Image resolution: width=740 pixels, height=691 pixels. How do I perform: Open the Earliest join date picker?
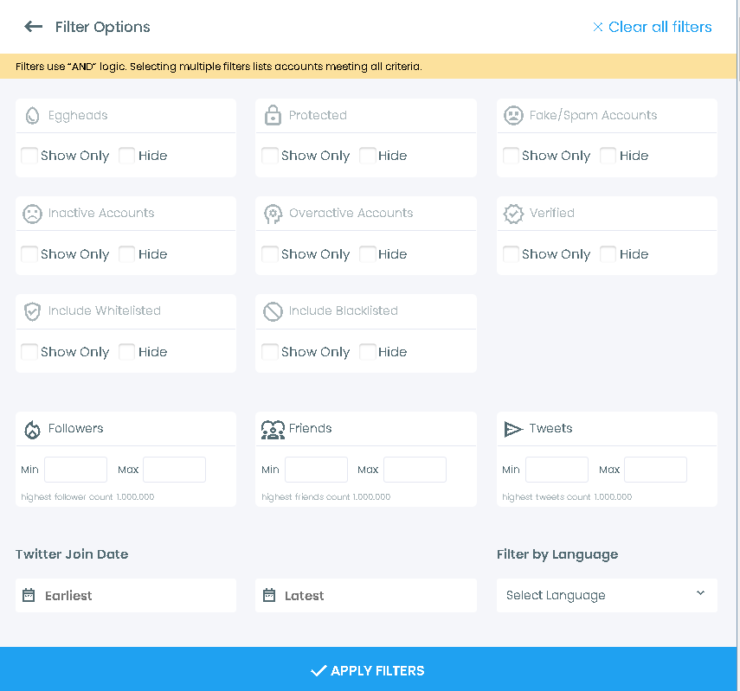(125, 595)
